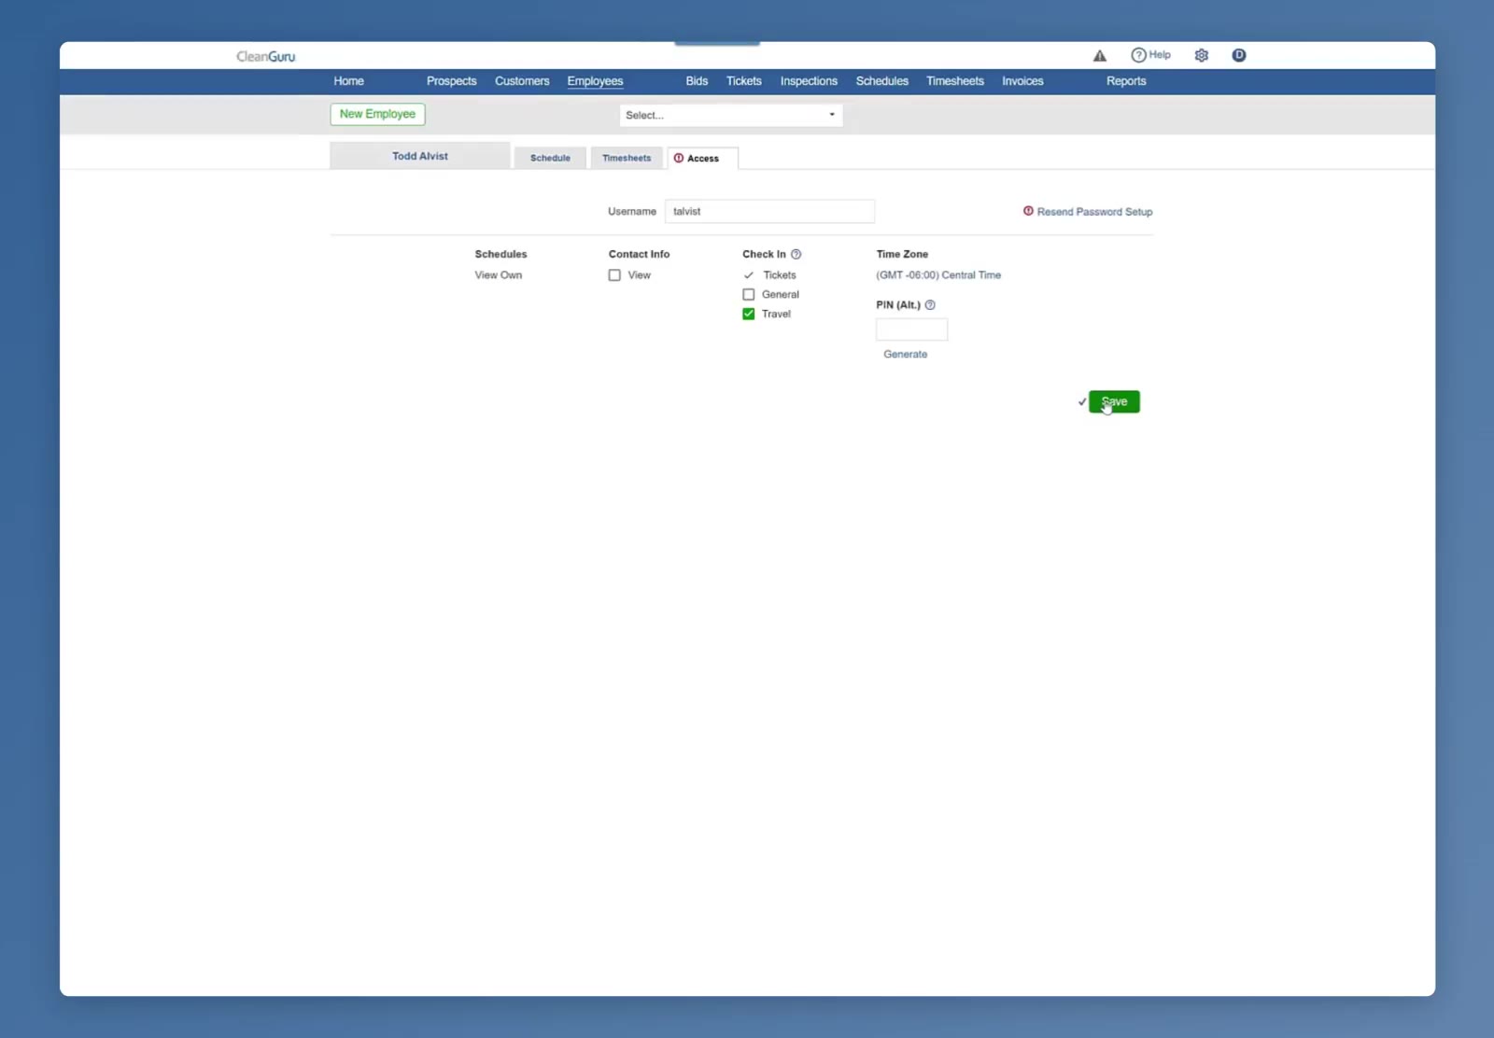Enable Contact Info View checkbox

tap(614, 275)
